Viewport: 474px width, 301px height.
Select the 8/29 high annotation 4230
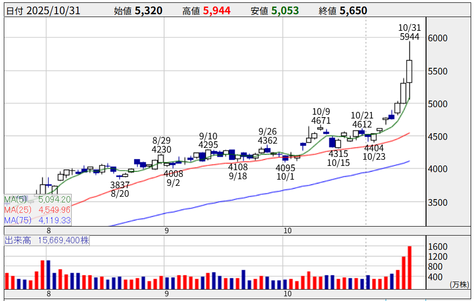tap(161, 149)
